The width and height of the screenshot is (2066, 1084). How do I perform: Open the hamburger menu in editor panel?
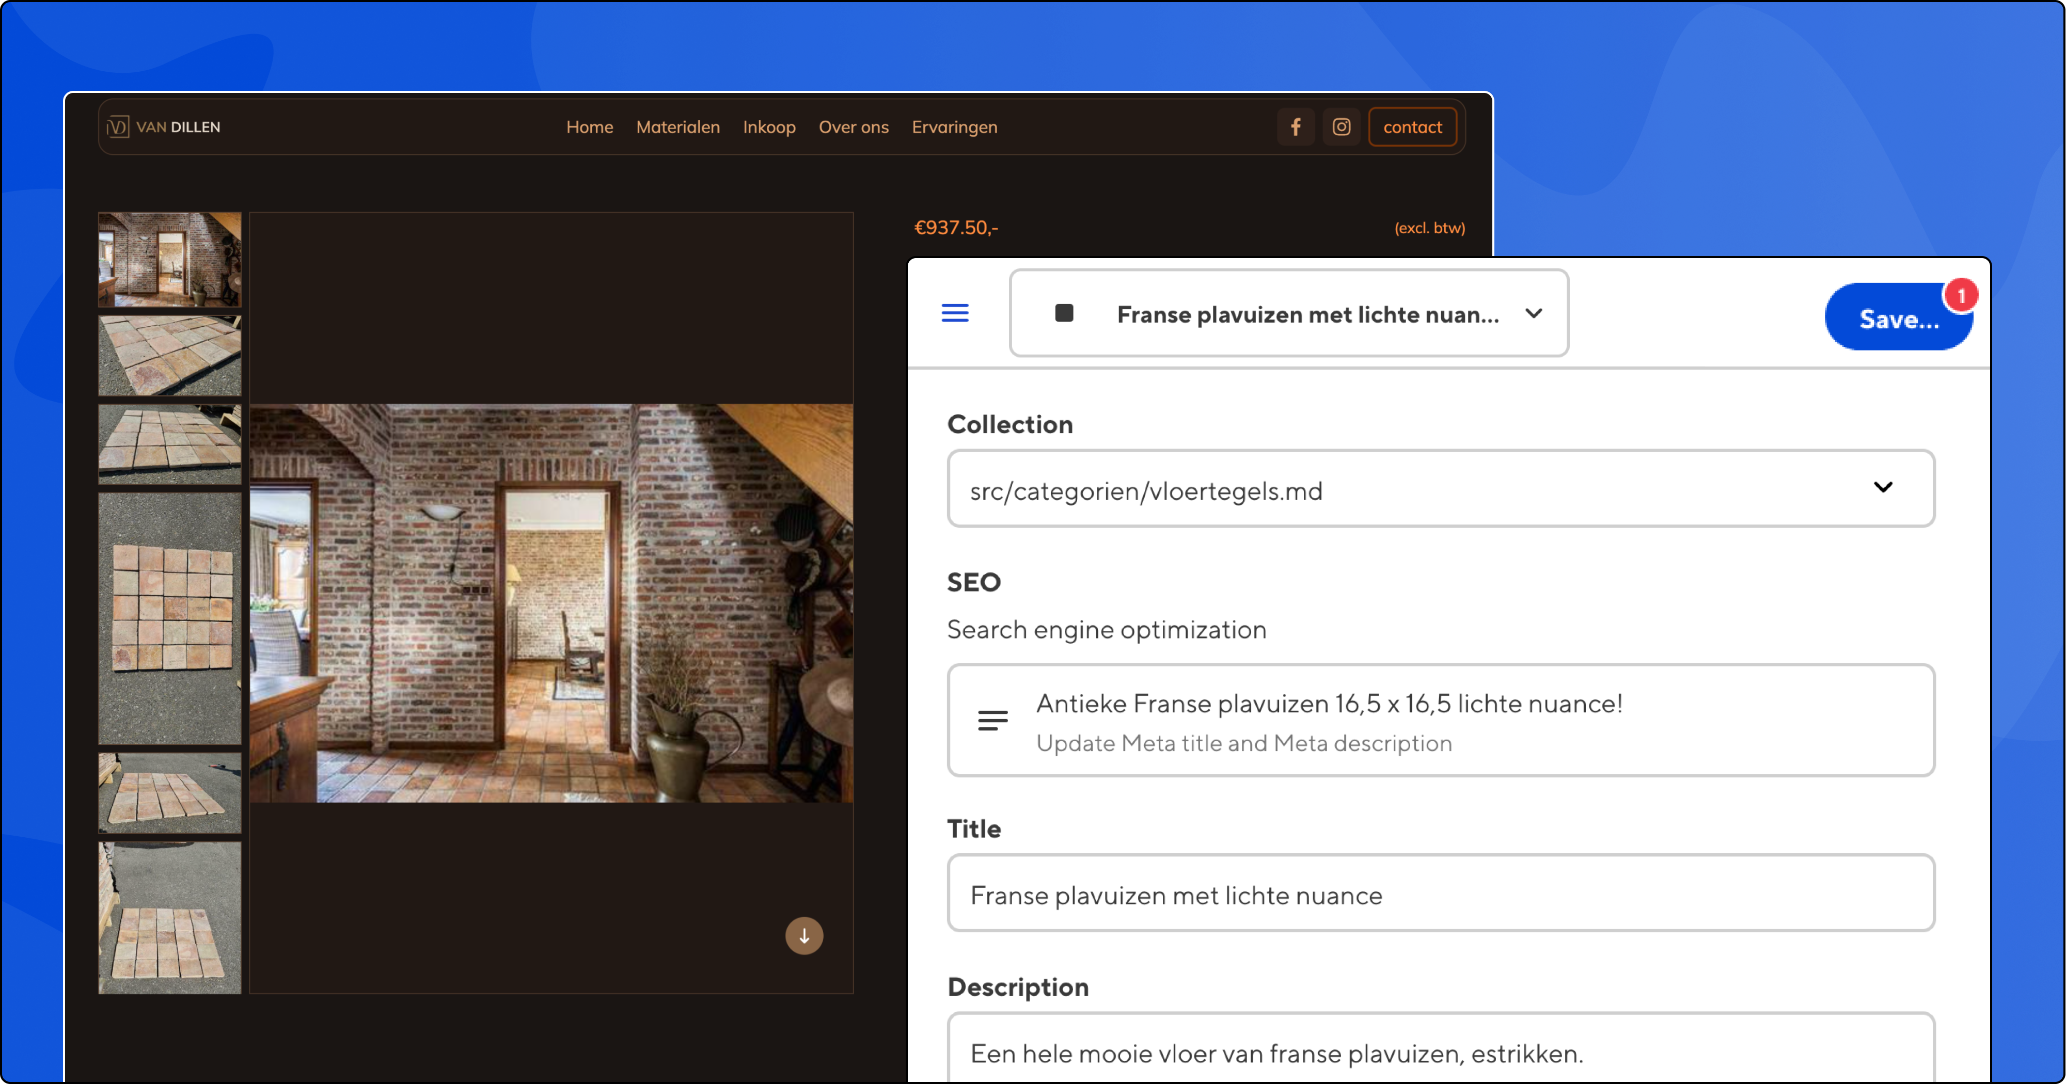(954, 313)
